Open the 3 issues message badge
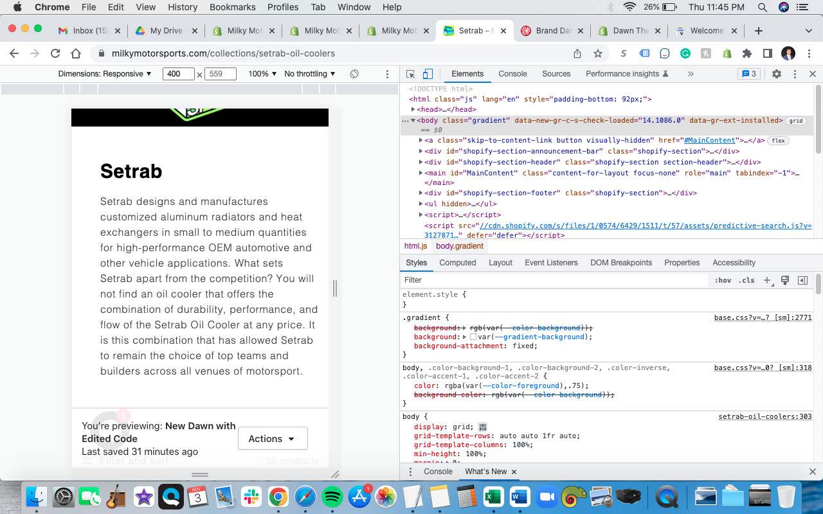Viewport: 823px width, 514px height. pos(749,74)
